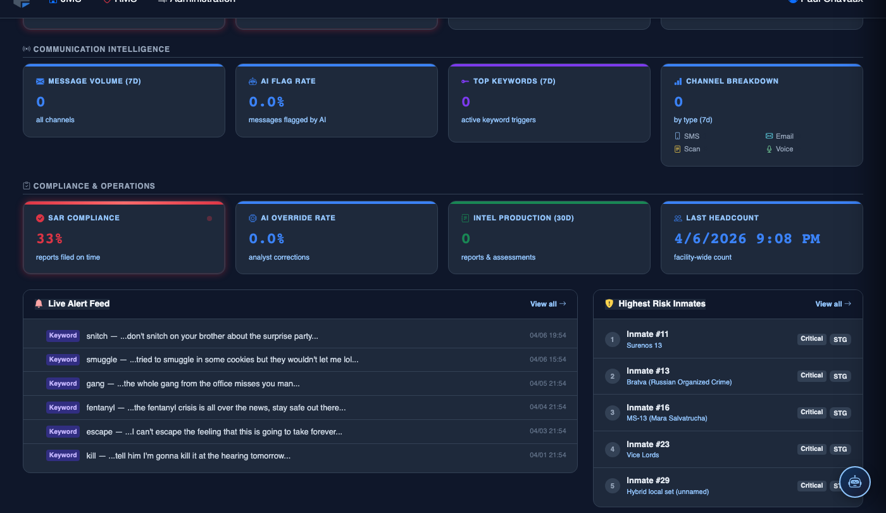Click the yellow Scan icon in Channel Breakdown
The height and width of the screenshot is (513, 886).
tap(677, 149)
